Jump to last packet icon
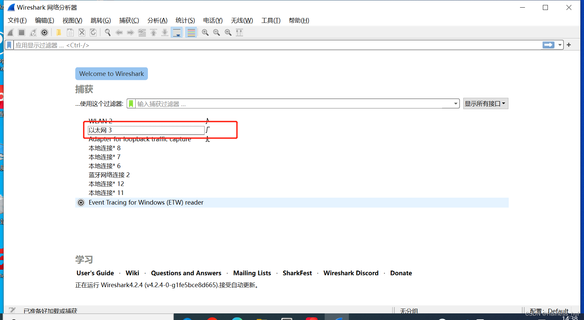The width and height of the screenshot is (584, 320). (165, 32)
